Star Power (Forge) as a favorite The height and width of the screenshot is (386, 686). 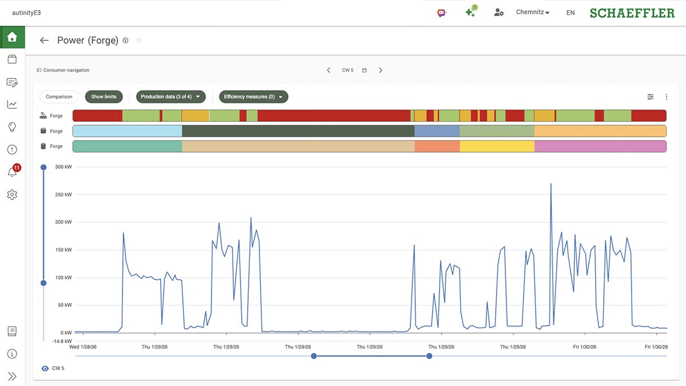click(x=138, y=40)
